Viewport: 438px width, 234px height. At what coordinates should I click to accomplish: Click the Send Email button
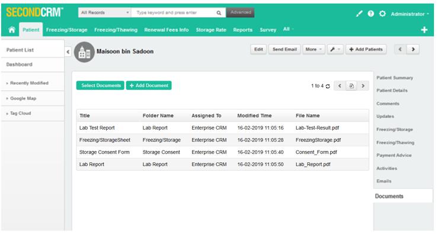point(284,49)
